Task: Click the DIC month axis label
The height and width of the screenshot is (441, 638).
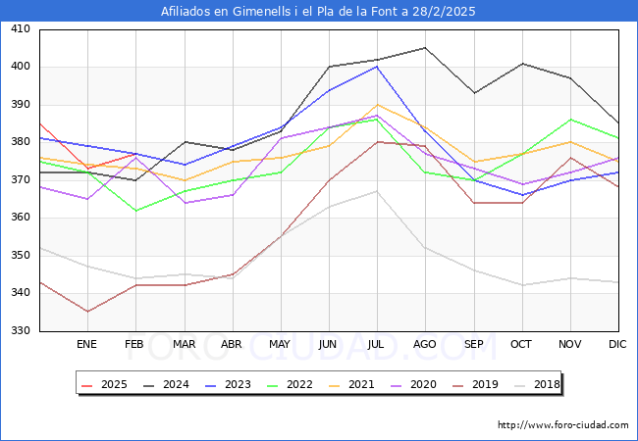Action: point(617,344)
